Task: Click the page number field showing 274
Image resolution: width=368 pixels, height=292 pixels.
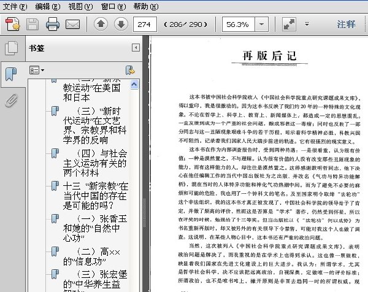Action: click(145, 24)
